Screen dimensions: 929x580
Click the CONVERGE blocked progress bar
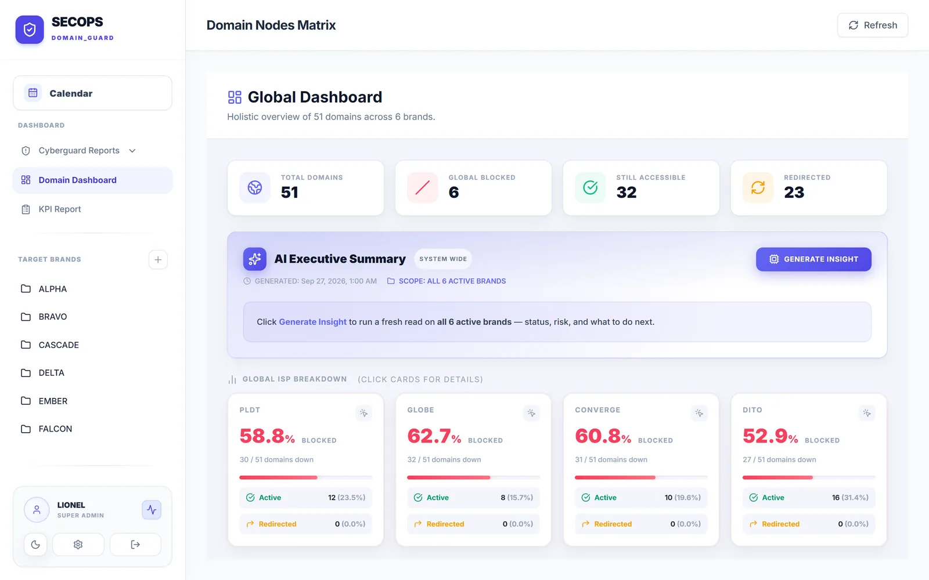(x=641, y=477)
